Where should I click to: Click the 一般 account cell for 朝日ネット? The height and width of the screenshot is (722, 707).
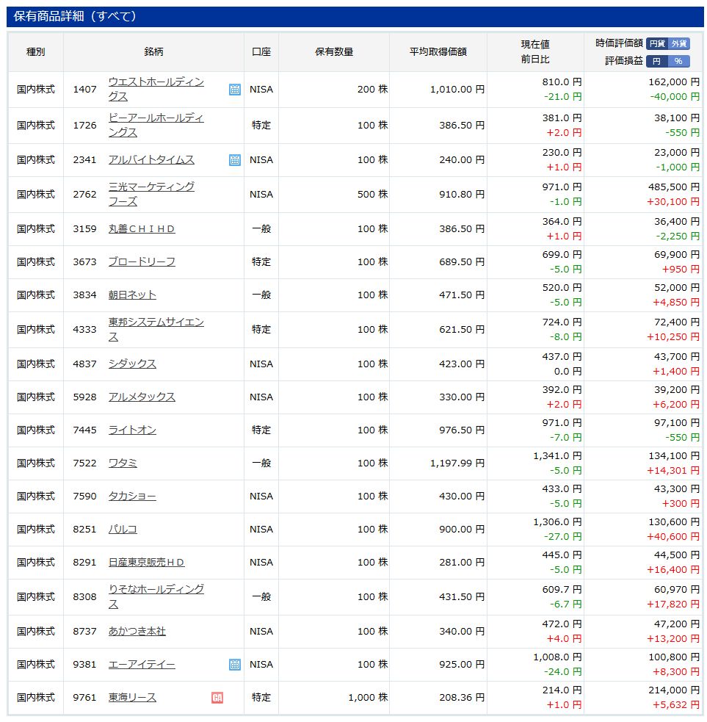point(261,295)
